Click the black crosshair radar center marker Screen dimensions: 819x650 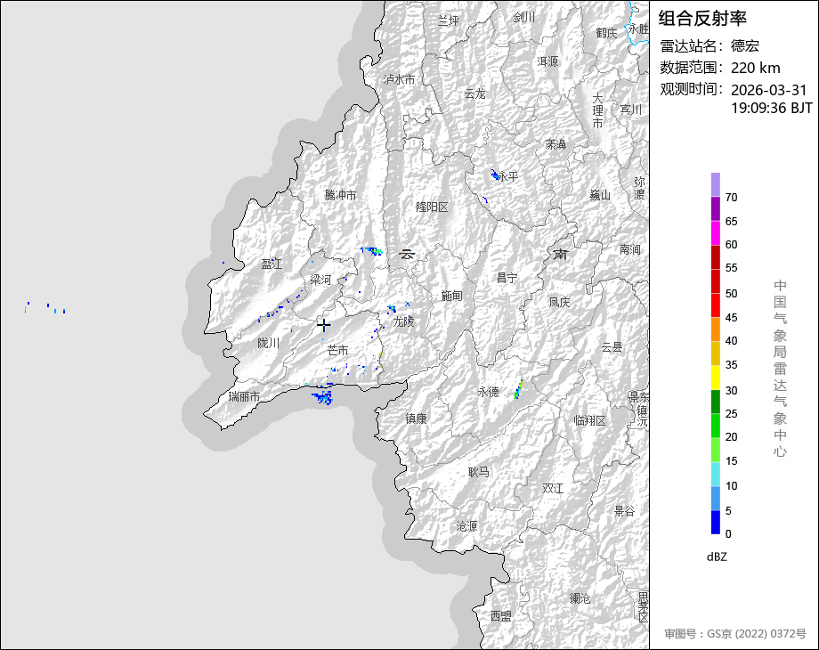[324, 326]
